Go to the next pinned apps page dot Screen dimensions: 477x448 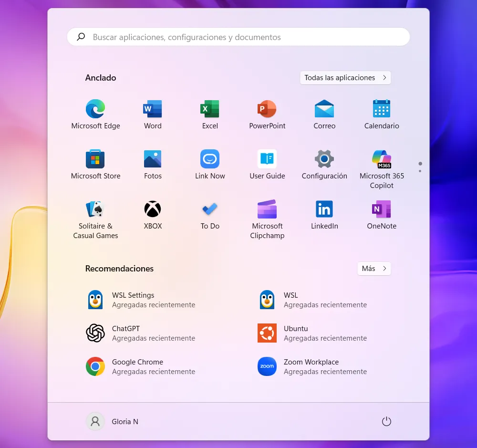point(420,171)
